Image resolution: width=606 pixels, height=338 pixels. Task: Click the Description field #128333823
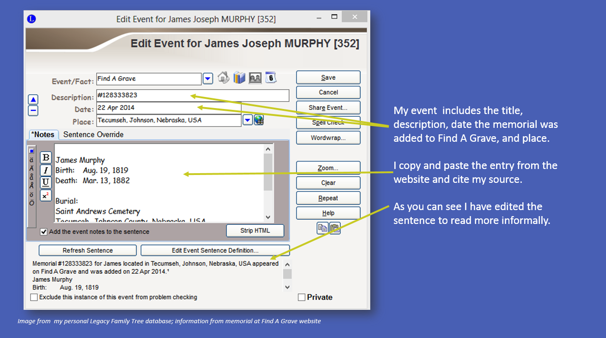pos(193,96)
